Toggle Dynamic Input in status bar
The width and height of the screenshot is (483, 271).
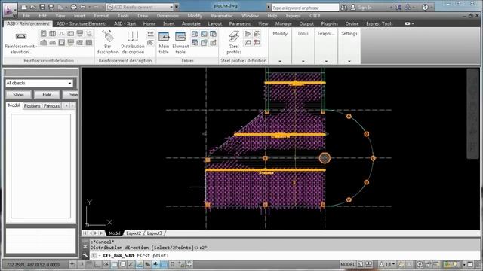click(x=148, y=264)
